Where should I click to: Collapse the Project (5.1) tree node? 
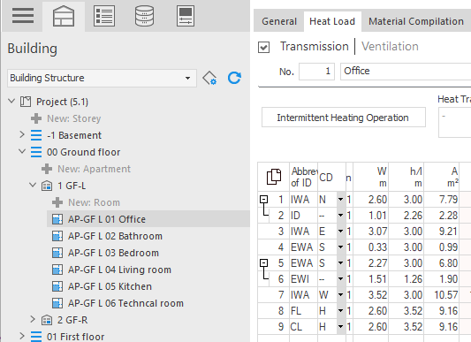tap(11, 101)
